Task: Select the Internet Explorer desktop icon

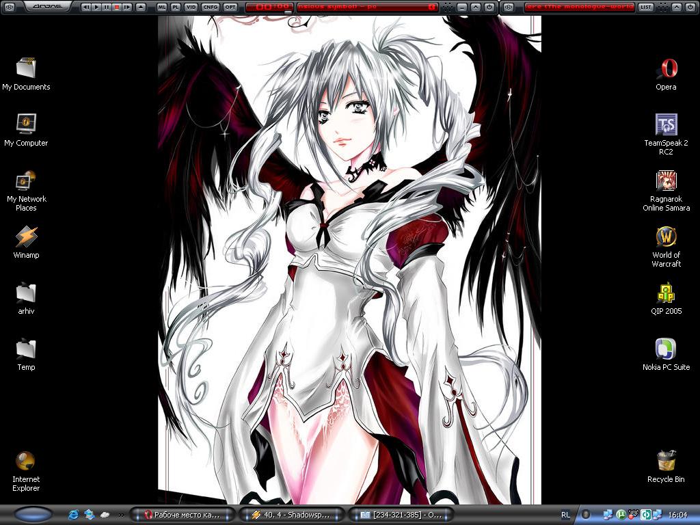Action: coord(26,471)
